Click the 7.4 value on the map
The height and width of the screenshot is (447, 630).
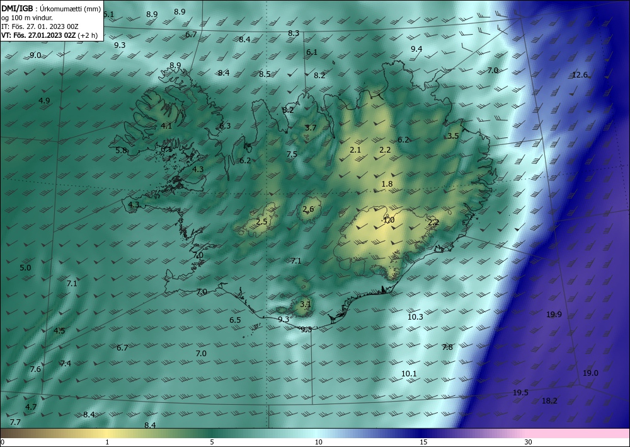point(66,363)
